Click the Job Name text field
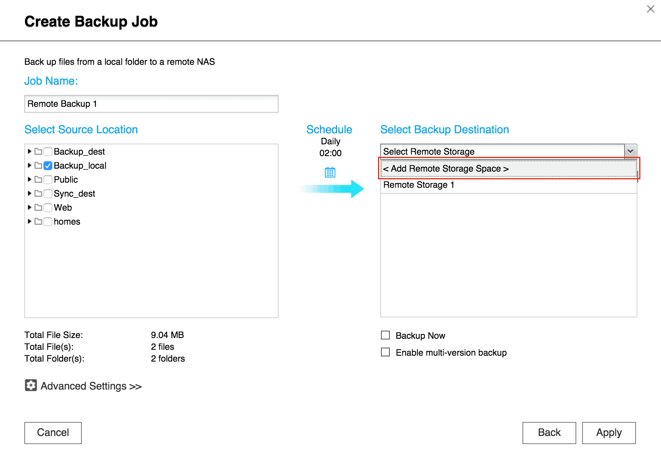This screenshot has width=661, height=461. coord(151,104)
